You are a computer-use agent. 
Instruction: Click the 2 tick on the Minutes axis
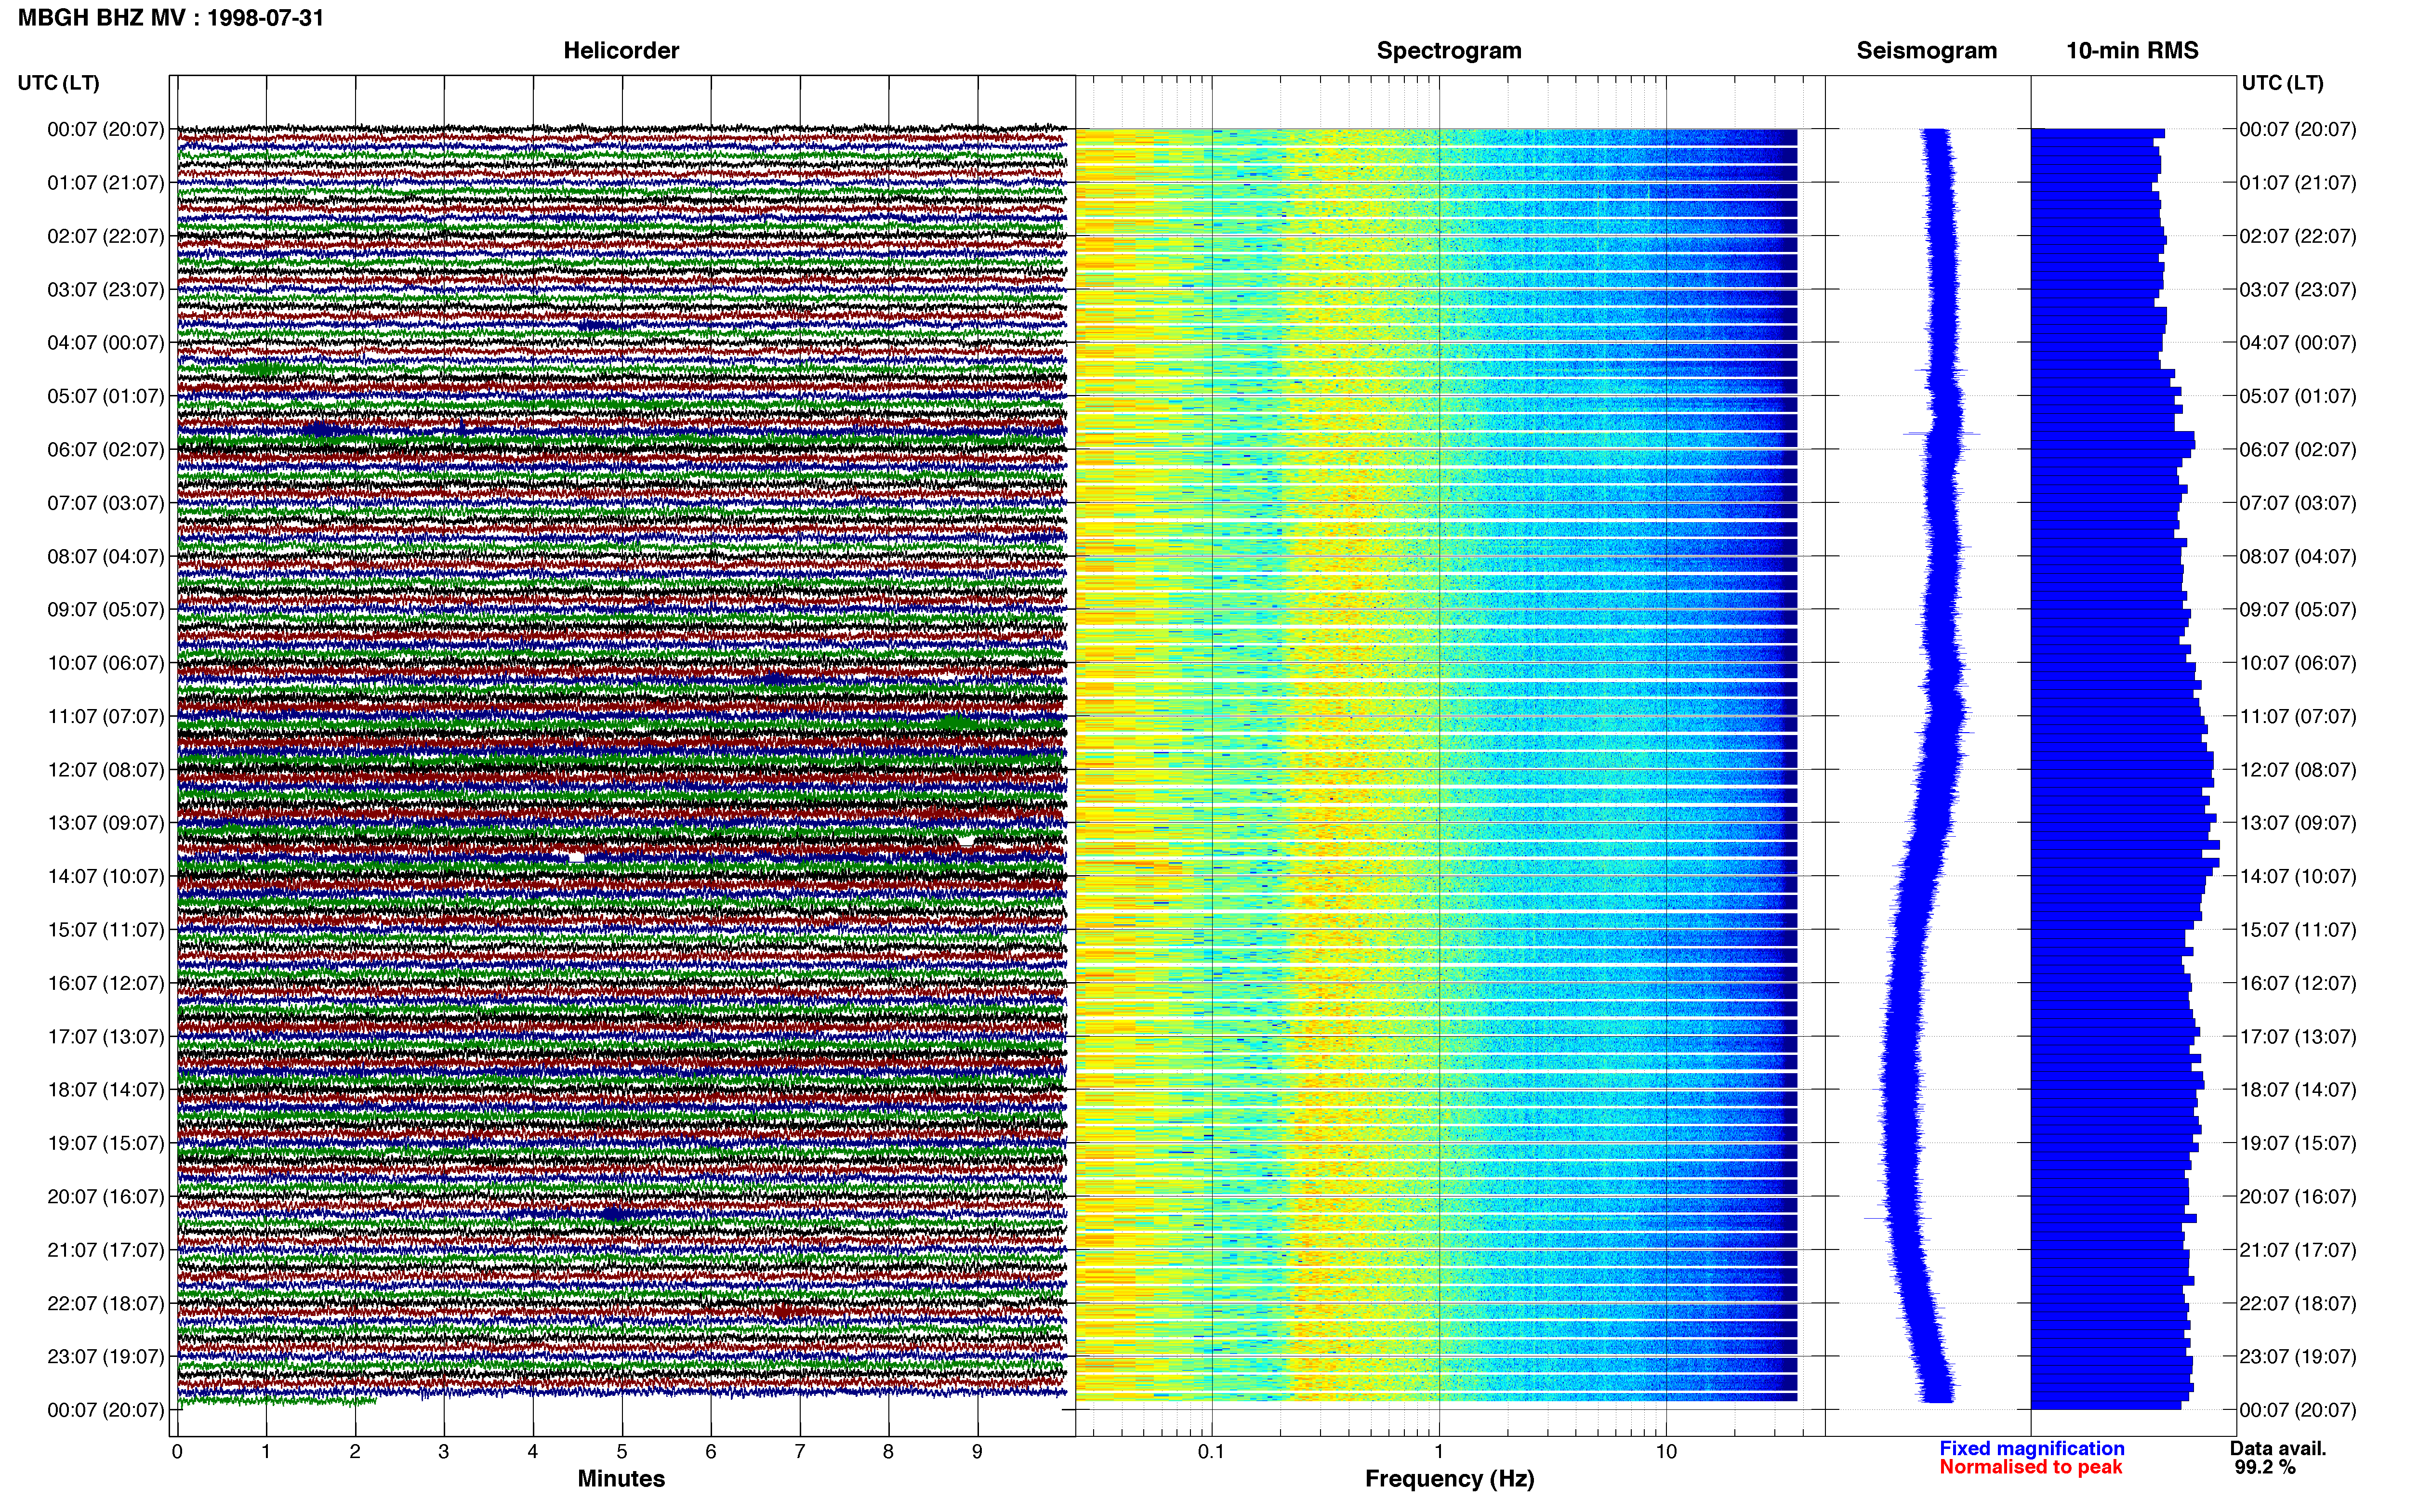[x=355, y=1452]
